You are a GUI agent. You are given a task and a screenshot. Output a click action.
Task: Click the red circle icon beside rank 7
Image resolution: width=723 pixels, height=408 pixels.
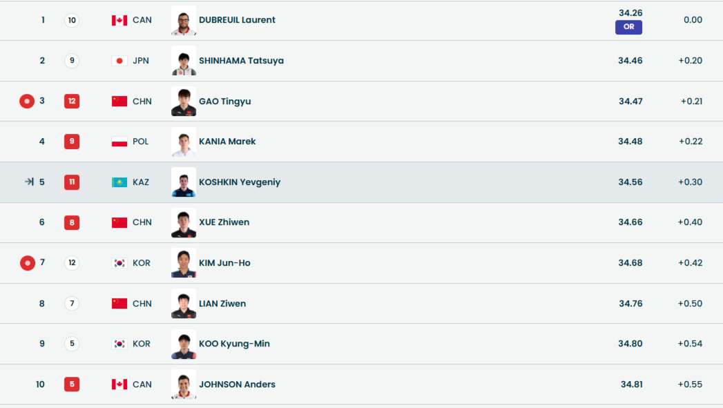27,263
